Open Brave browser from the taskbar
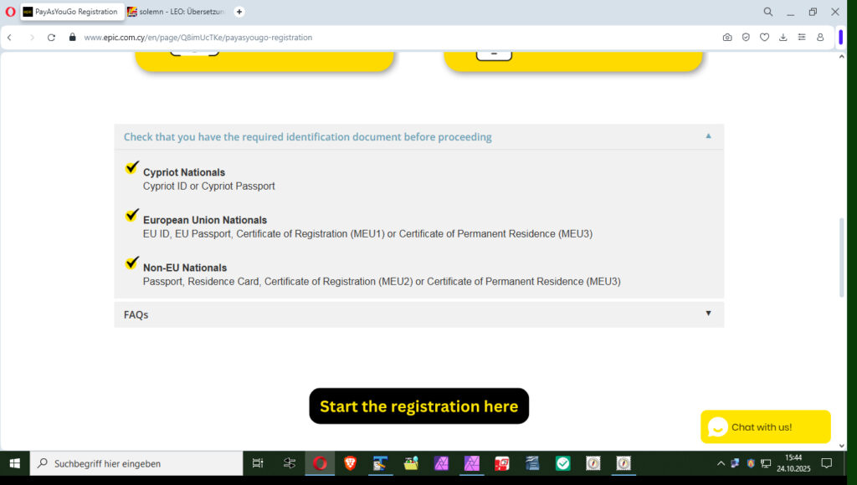Viewport: 857px width, 485px height. click(350, 463)
